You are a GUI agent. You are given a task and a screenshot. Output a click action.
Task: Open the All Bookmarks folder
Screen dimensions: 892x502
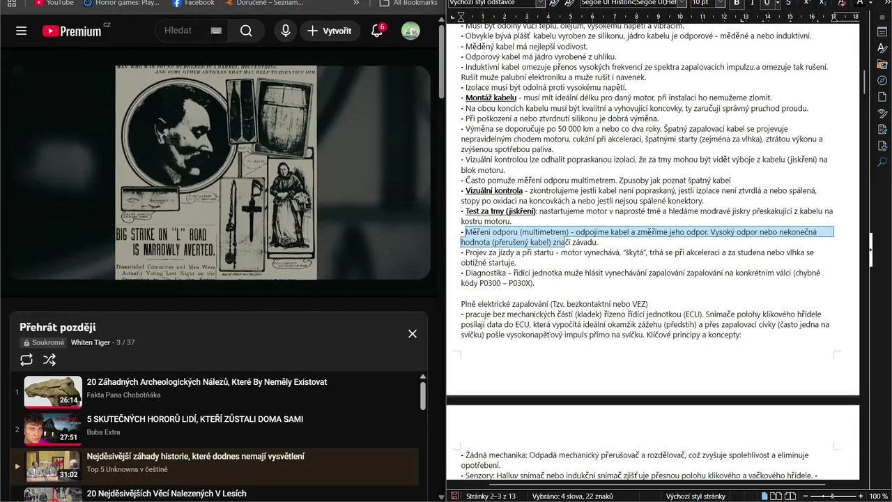coord(408,3)
